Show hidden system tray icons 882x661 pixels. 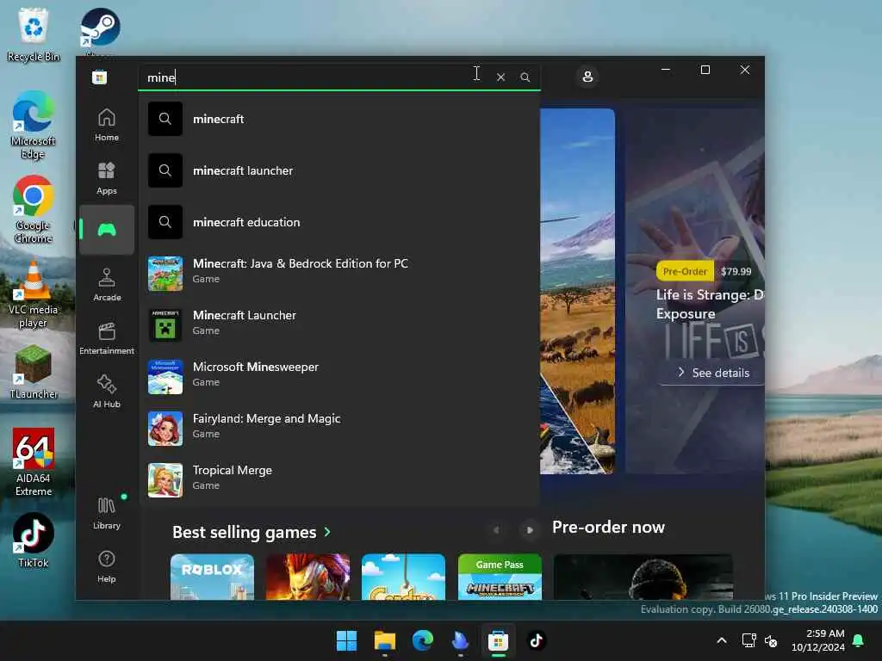point(722,640)
